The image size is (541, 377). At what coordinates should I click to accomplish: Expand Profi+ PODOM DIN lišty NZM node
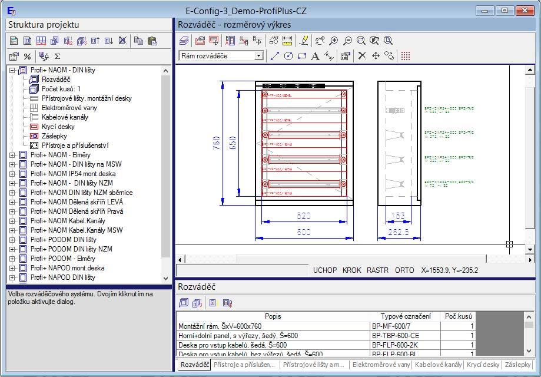pos(12,249)
